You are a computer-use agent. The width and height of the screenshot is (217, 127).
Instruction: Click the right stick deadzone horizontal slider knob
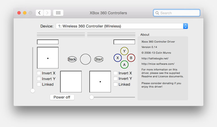(91, 97)
